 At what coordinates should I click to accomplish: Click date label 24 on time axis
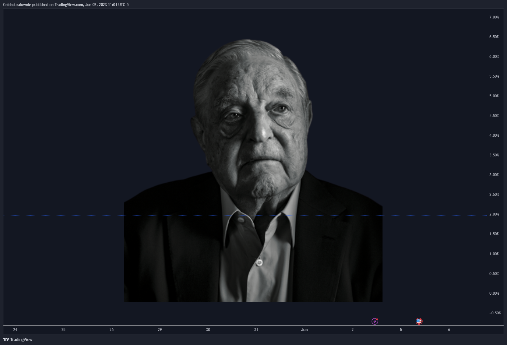pos(15,330)
